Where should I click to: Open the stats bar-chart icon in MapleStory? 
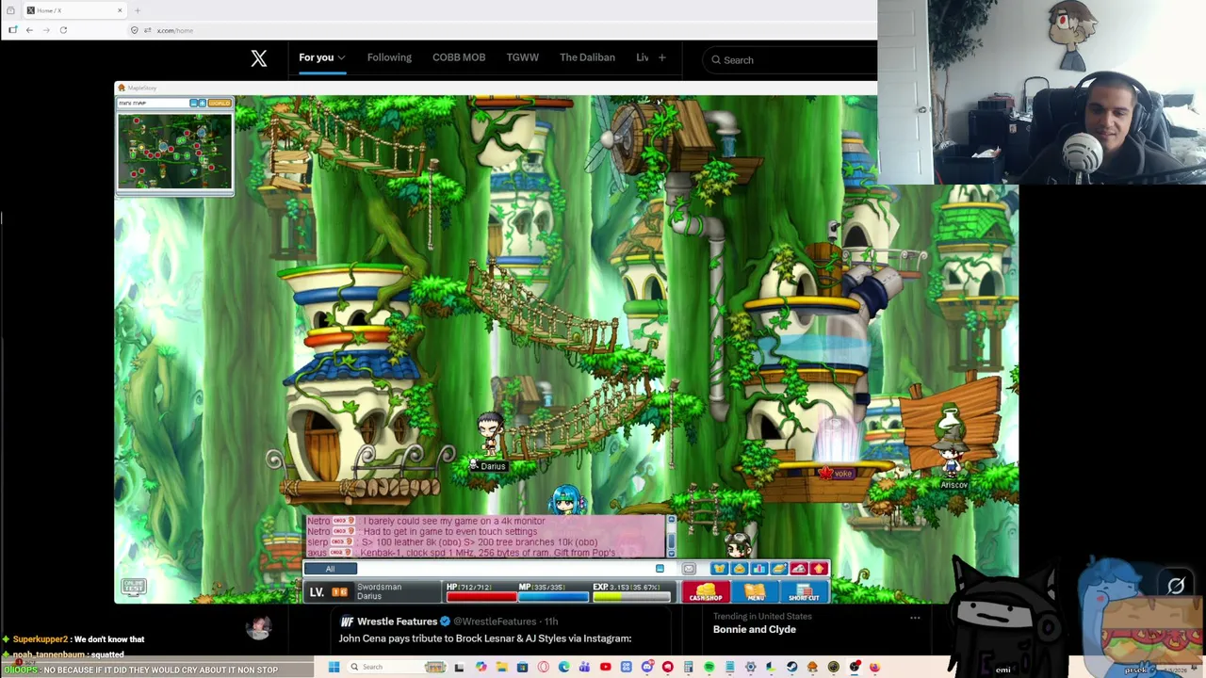(x=758, y=569)
